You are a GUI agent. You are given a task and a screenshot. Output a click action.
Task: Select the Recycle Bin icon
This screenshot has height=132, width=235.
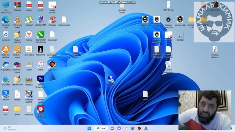(6, 36)
